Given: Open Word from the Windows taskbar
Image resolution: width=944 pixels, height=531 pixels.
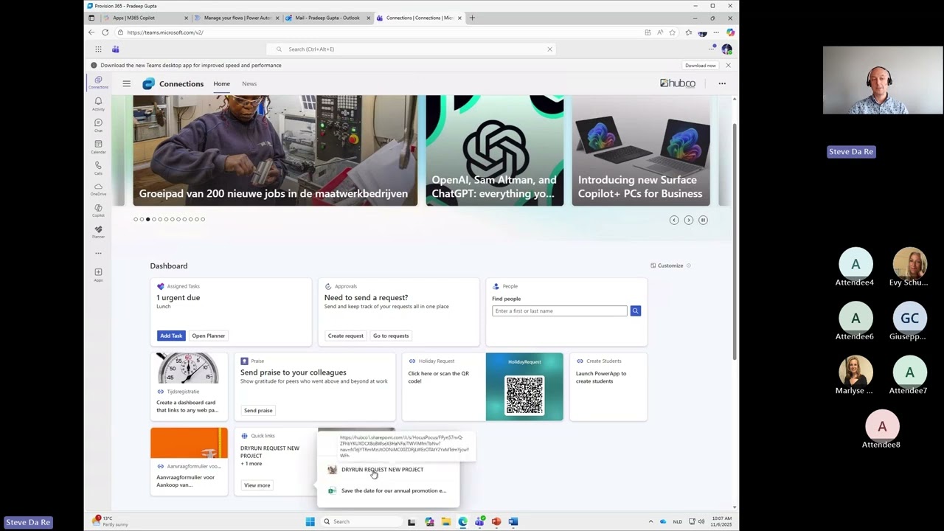Looking at the screenshot, I should (x=513, y=521).
